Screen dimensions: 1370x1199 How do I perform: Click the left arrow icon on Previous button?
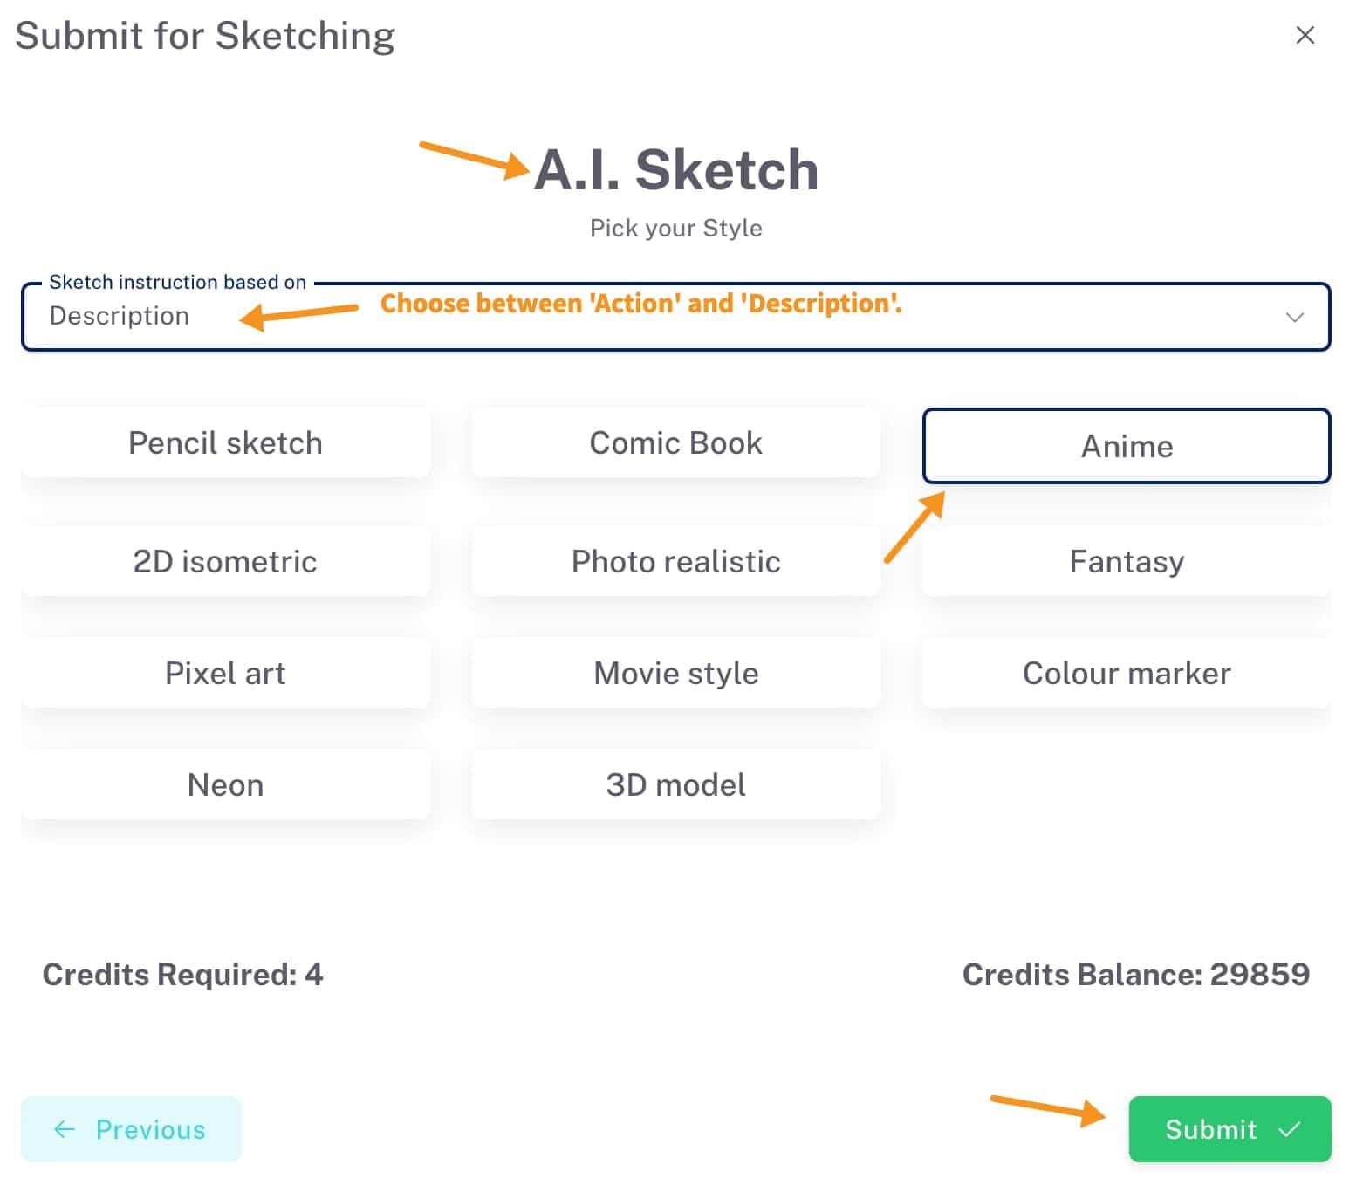pyautogui.click(x=63, y=1129)
